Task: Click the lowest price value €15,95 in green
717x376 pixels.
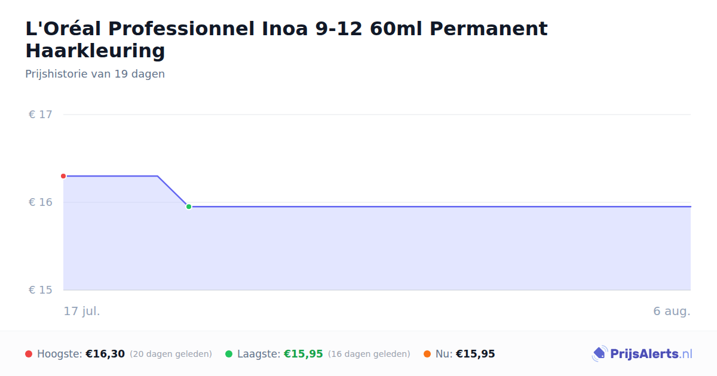Action: 304,354
